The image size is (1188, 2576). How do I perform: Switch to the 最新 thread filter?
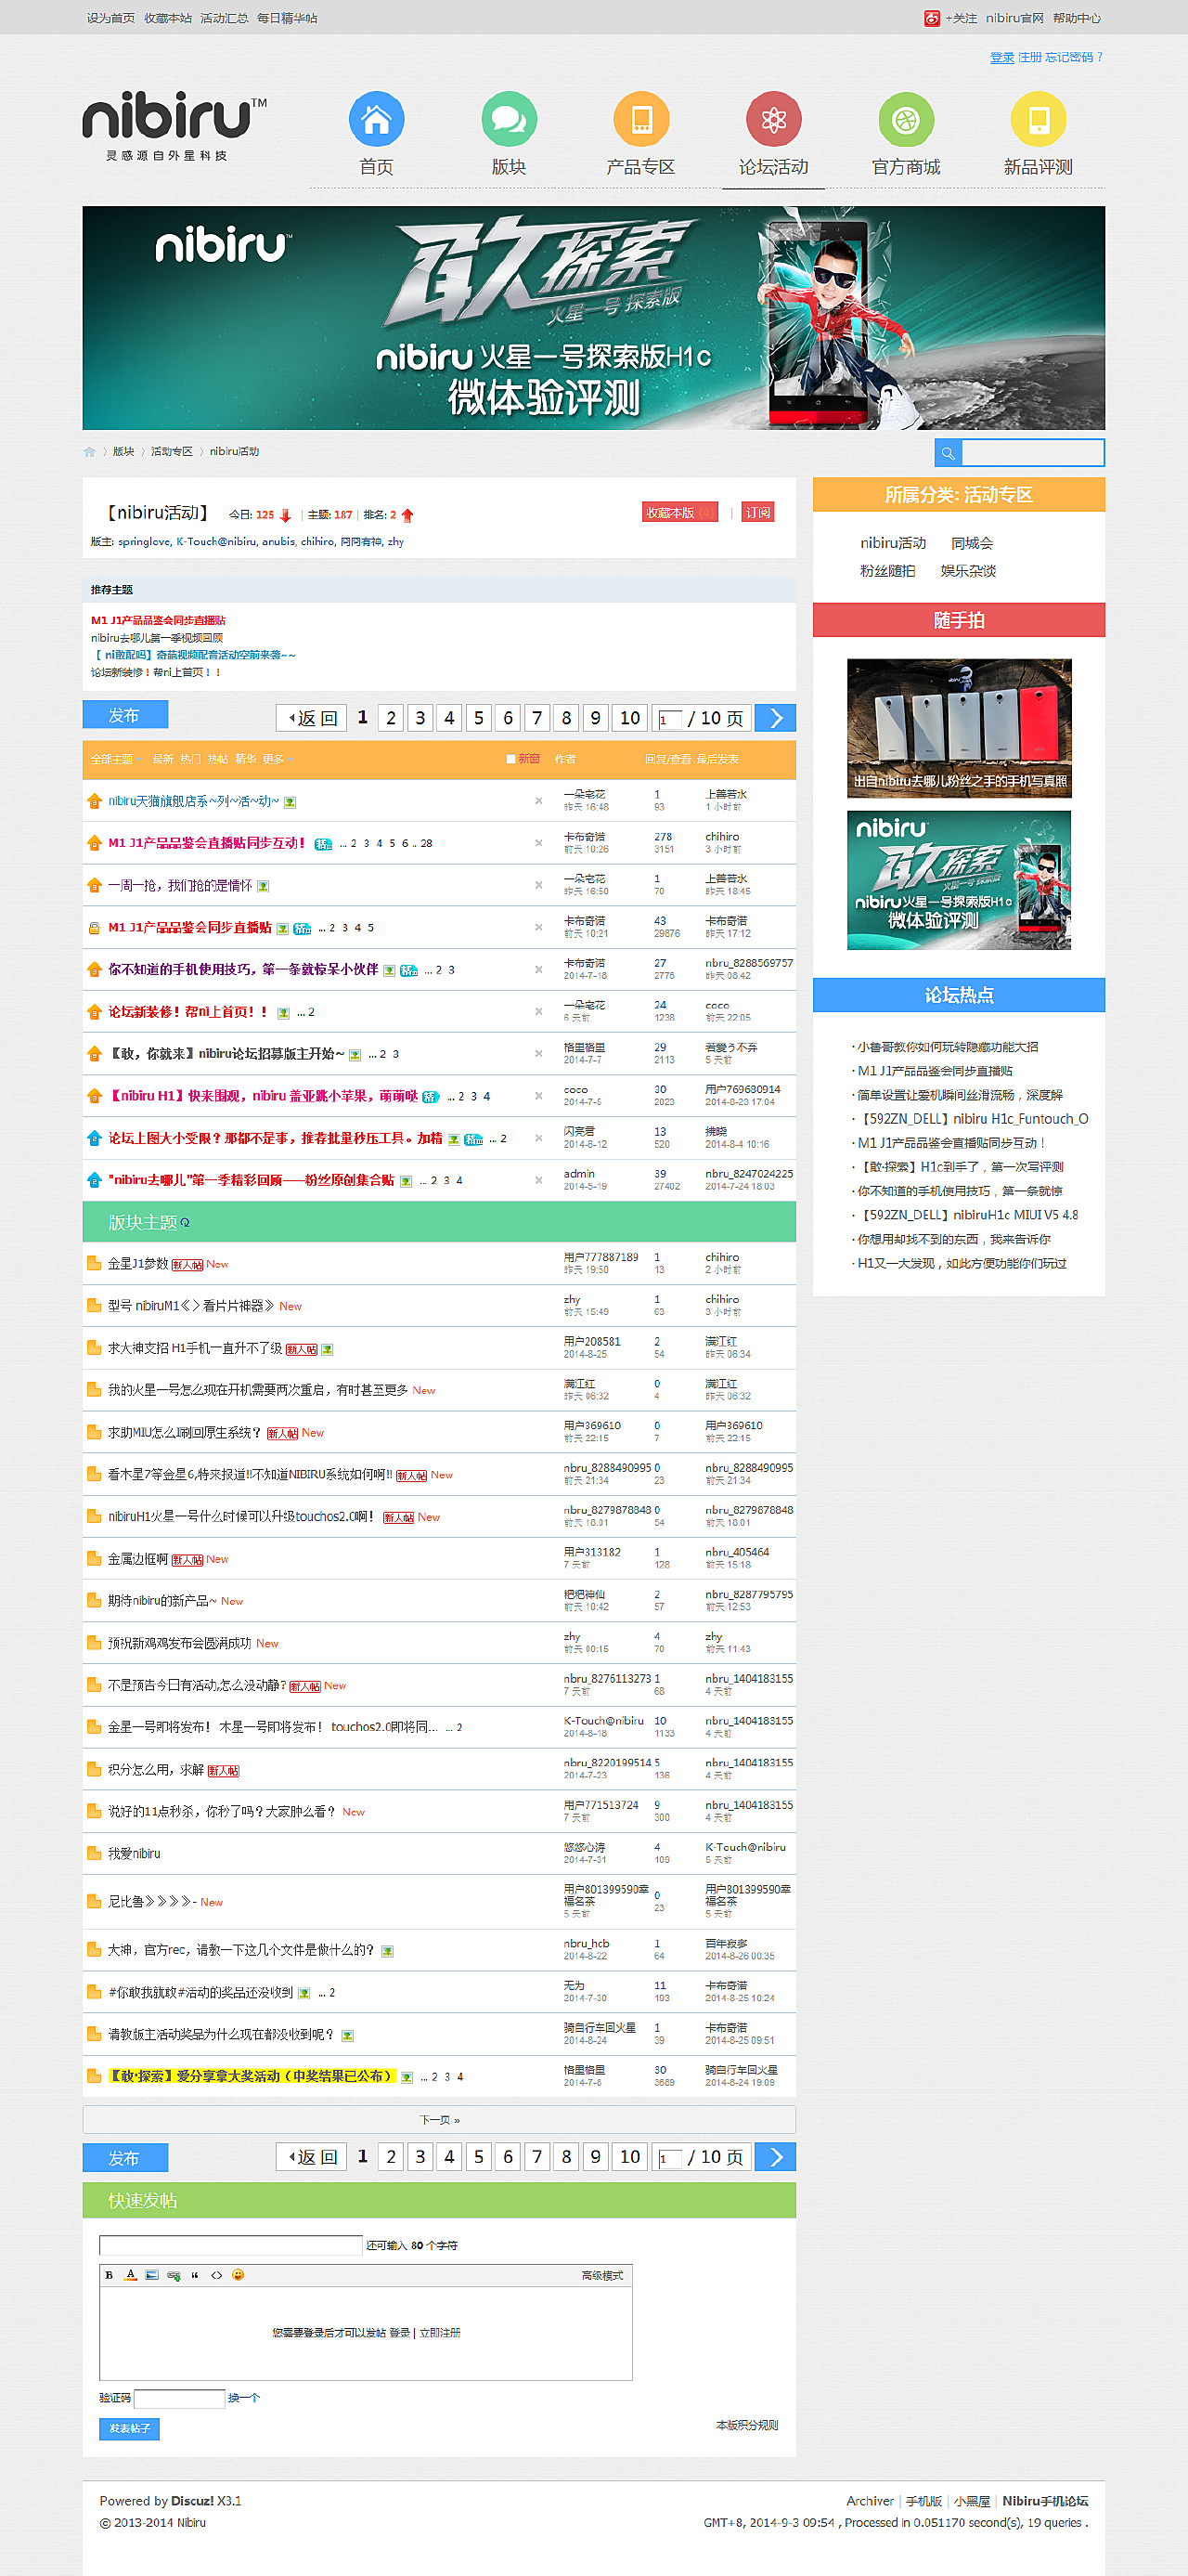click(x=162, y=759)
